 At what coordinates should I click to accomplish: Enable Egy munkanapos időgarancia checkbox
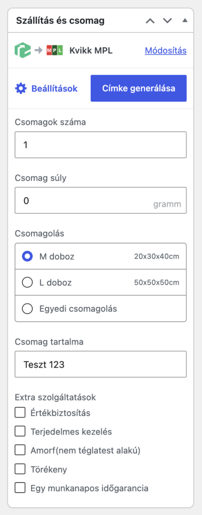pyautogui.click(x=20, y=488)
